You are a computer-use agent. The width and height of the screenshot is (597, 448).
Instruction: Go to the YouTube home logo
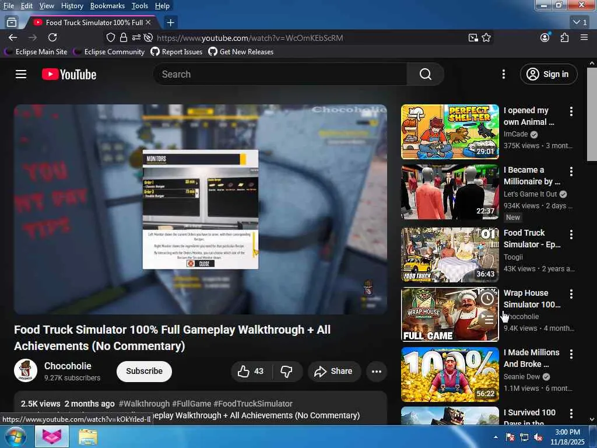coord(69,74)
